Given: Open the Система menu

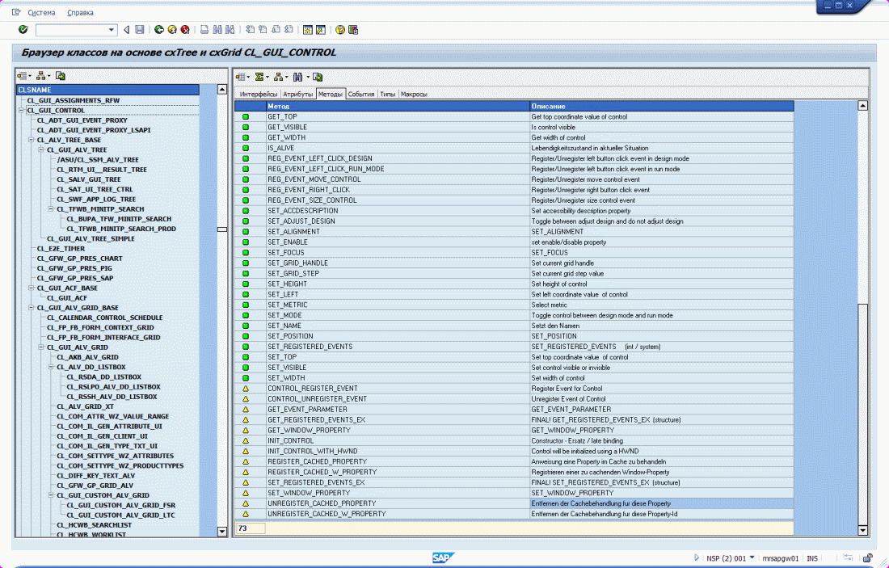Looking at the screenshot, I should [41, 12].
